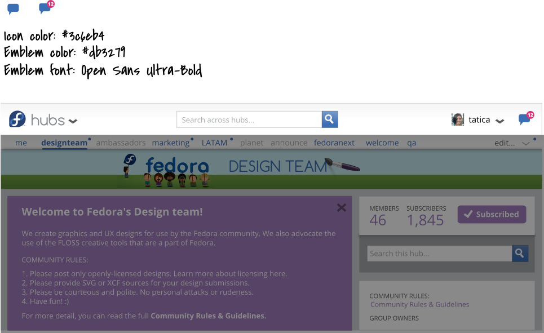The width and height of the screenshot is (544, 333).
Task: Open the welcome tab
Action: pyautogui.click(x=382, y=143)
